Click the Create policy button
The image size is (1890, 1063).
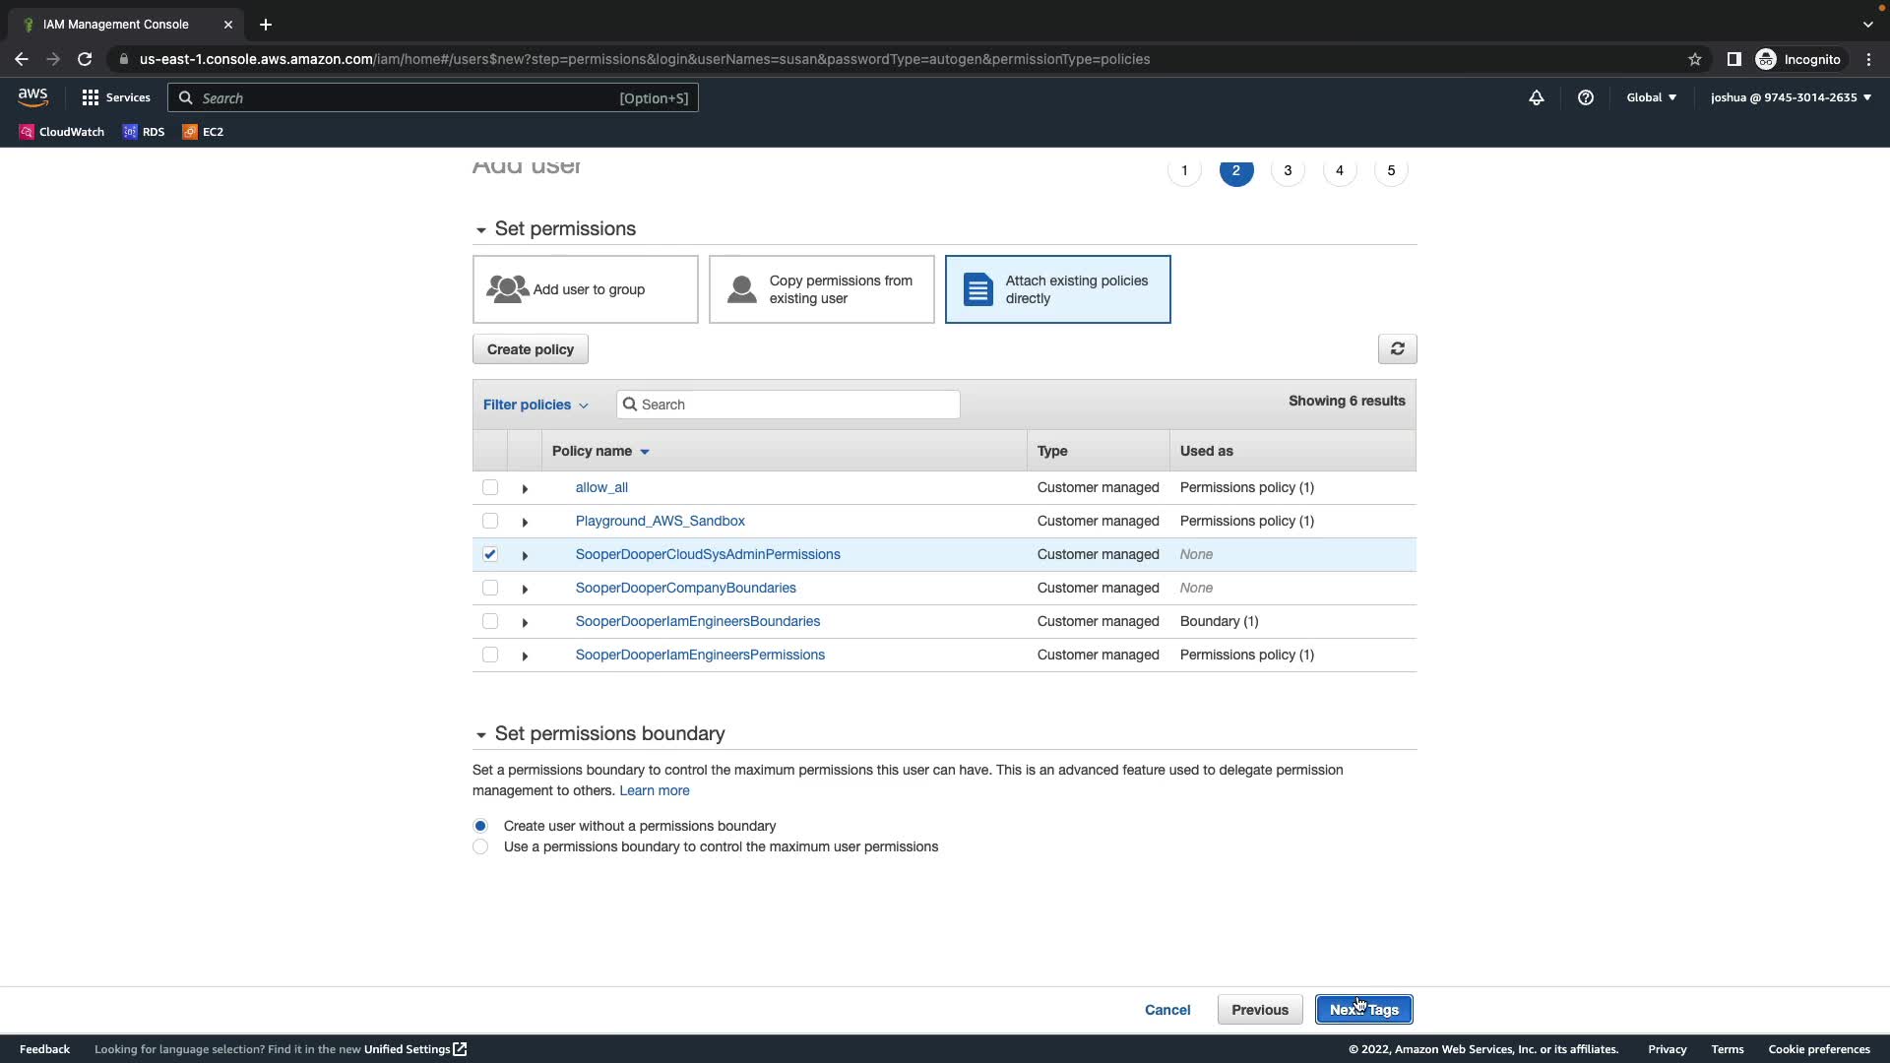tap(530, 349)
